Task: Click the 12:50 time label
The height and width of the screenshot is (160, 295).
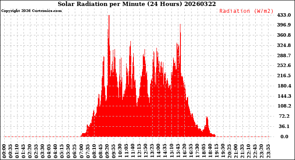Action: coord(145,151)
